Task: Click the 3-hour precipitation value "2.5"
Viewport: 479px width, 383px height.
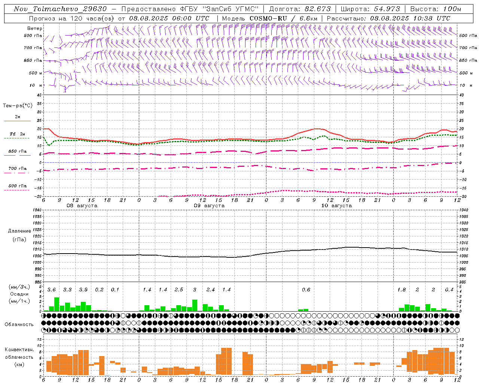Action: tap(179, 290)
